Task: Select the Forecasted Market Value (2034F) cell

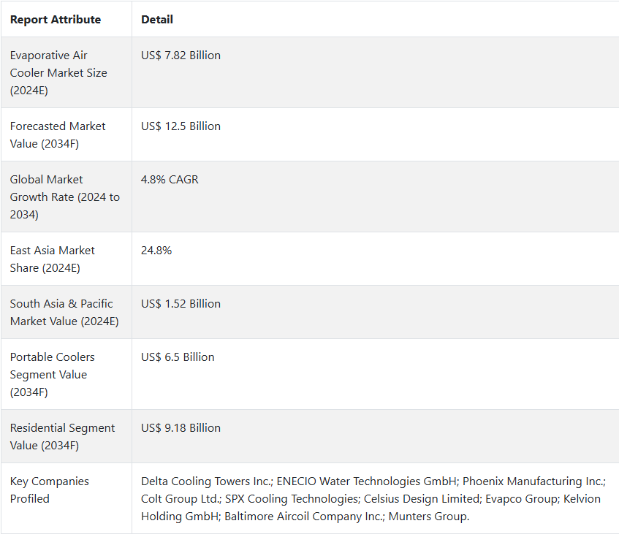Action: (67, 134)
